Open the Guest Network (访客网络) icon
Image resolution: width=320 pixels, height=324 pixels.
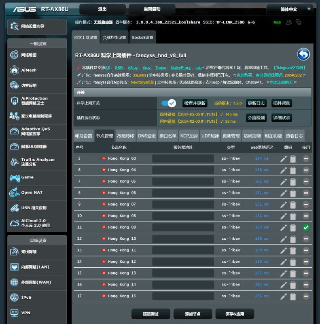[14, 85]
